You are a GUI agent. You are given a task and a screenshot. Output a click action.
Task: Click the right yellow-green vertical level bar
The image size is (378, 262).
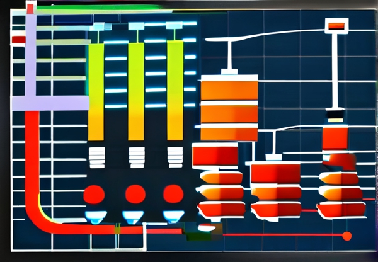(175, 91)
